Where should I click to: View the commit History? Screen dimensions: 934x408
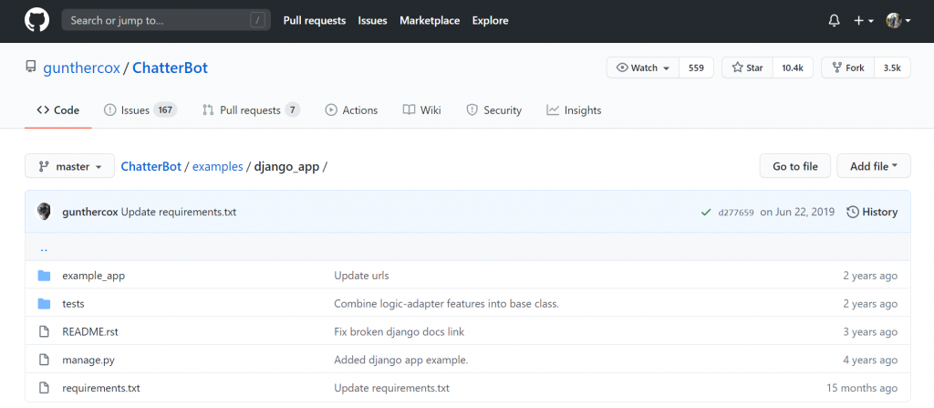pyautogui.click(x=872, y=212)
